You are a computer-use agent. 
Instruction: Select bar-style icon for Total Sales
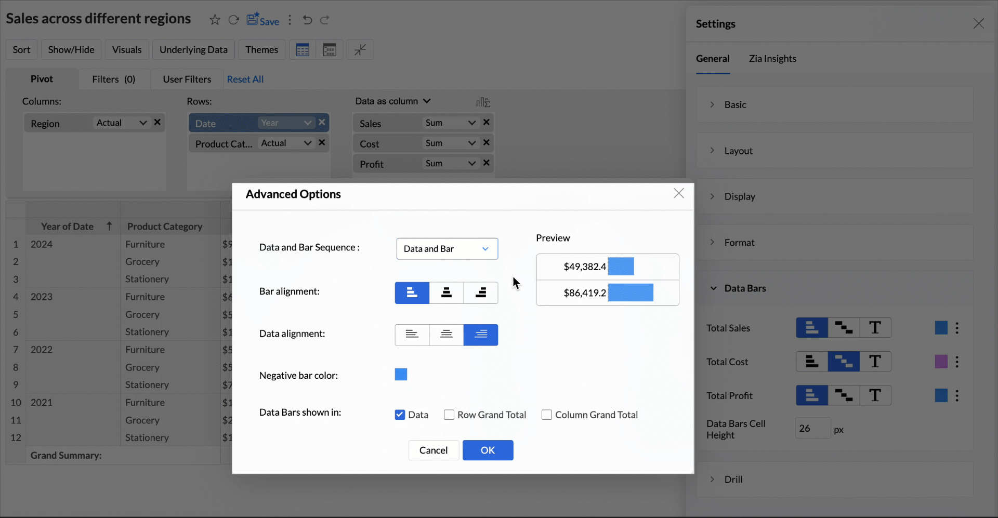coord(812,328)
